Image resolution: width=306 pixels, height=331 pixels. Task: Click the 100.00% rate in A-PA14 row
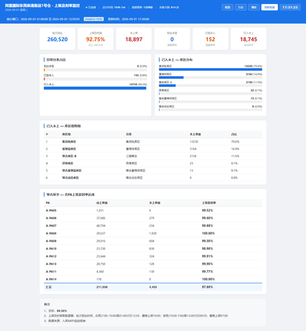[209, 279]
